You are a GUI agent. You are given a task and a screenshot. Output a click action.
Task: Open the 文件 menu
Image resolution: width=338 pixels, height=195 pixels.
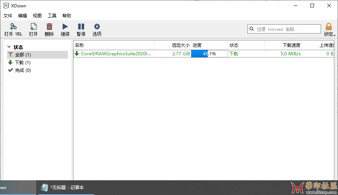8,16
